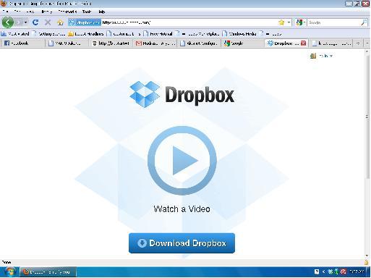
Task: Click the magnifier search go icon
Action: (364, 22)
